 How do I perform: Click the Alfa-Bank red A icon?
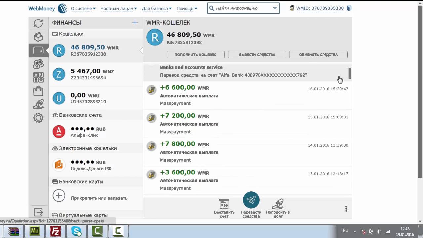tap(59, 132)
